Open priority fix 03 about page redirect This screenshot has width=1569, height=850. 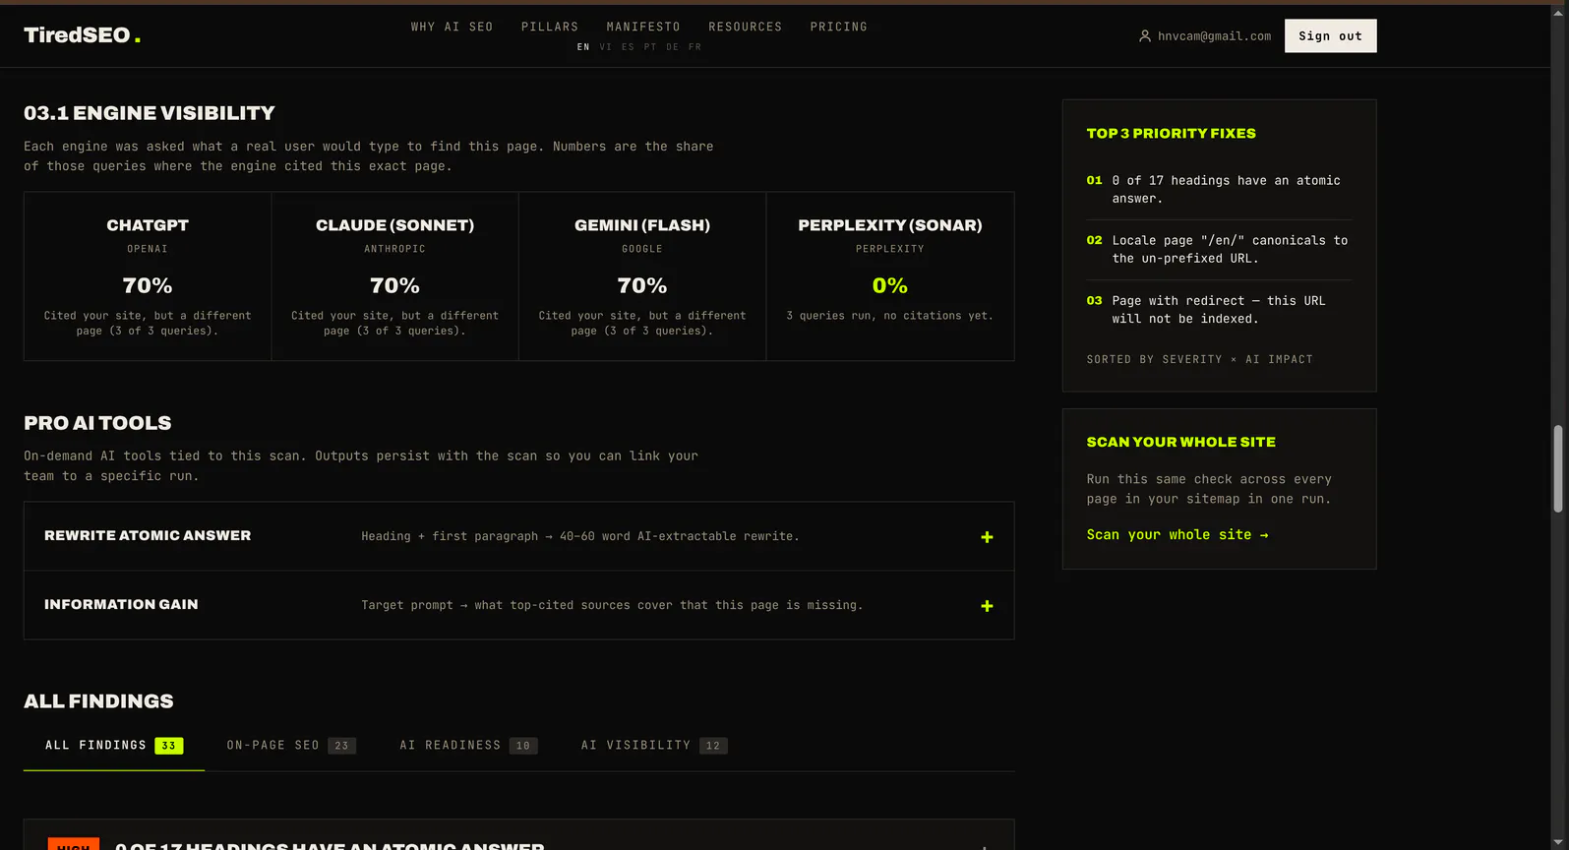point(1219,309)
